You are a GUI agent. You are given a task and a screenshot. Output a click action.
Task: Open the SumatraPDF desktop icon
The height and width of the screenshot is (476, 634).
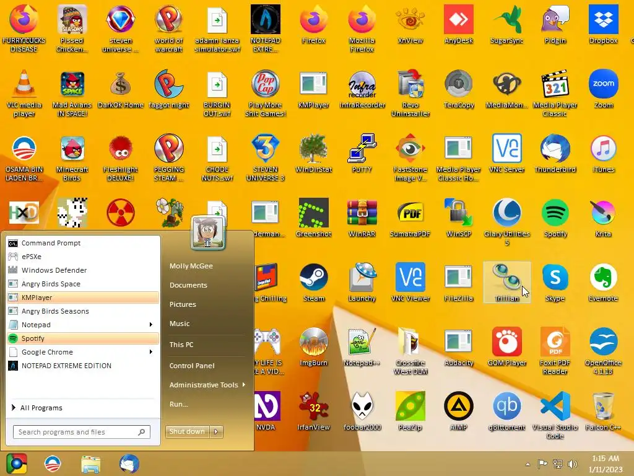[410, 218]
